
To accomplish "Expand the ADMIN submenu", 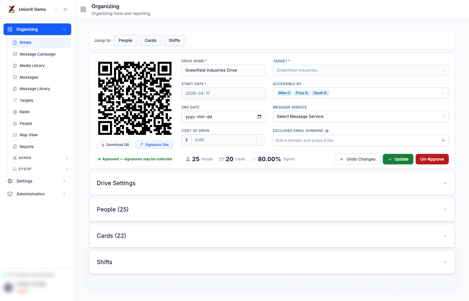I will coord(41,158).
